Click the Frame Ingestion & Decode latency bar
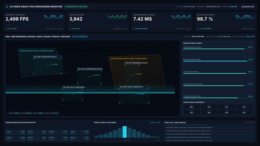 tap(218, 49)
